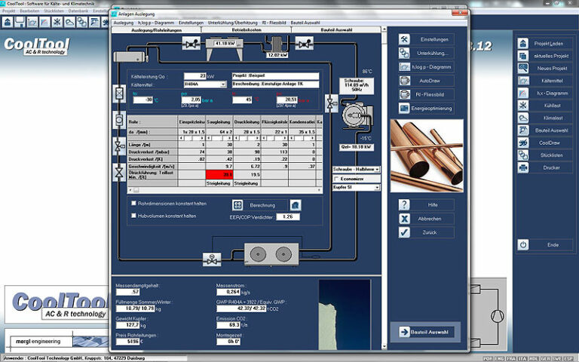Click the Kälteleistung Qo input field
The width and height of the screenshot is (579, 362).
click(195, 76)
